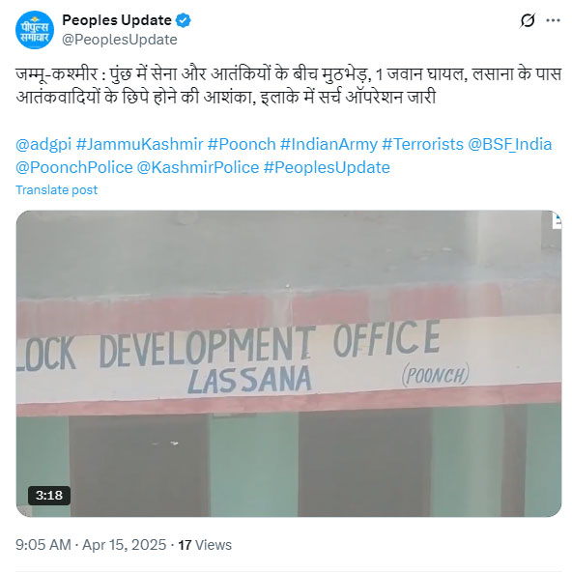Click the 3:18 video duration badge
Viewport: 572px width, 573px height.
[49, 496]
